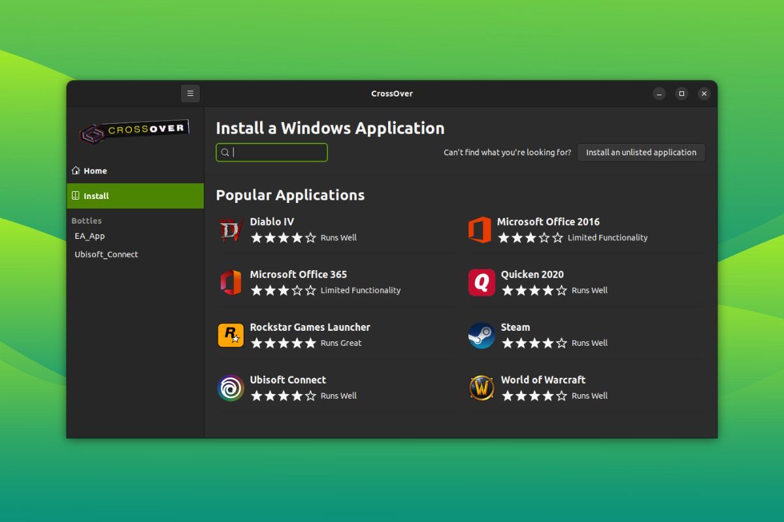This screenshot has width=784, height=522.
Task: Click the World of Warcraft title text
Action: coord(543,380)
